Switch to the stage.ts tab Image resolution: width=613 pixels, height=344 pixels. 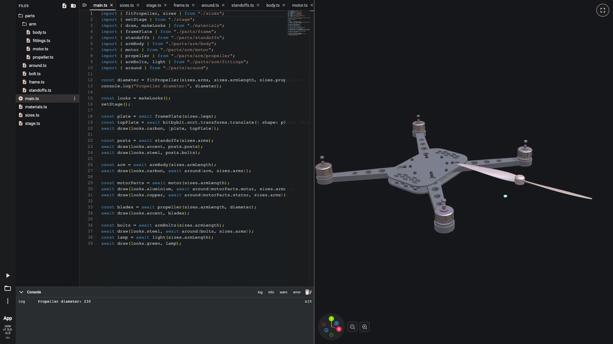[x=154, y=5]
